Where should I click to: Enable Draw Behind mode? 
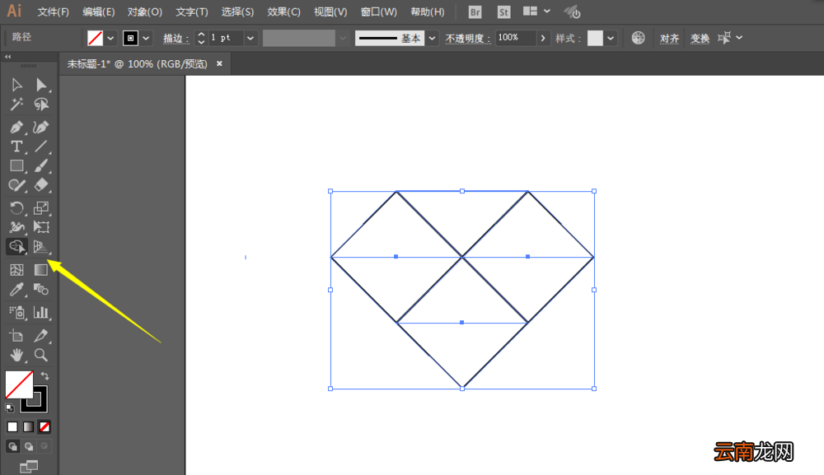point(29,447)
